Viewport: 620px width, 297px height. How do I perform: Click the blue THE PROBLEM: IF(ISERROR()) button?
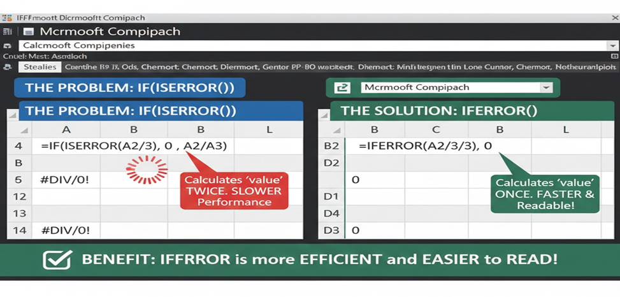pyautogui.click(x=129, y=88)
